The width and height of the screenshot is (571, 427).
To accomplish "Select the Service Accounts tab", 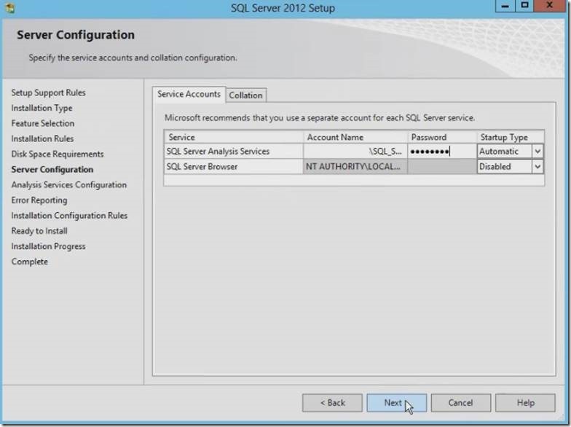I will click(x=189, y=95).
